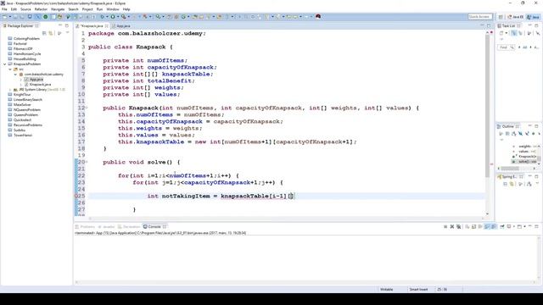
Task: Expand the JRE System Library node
Action: pyautogui.click(x=10, y=90)
